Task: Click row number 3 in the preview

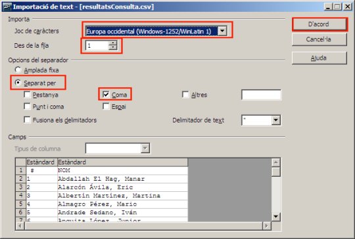Action: [x=21, y=187]
